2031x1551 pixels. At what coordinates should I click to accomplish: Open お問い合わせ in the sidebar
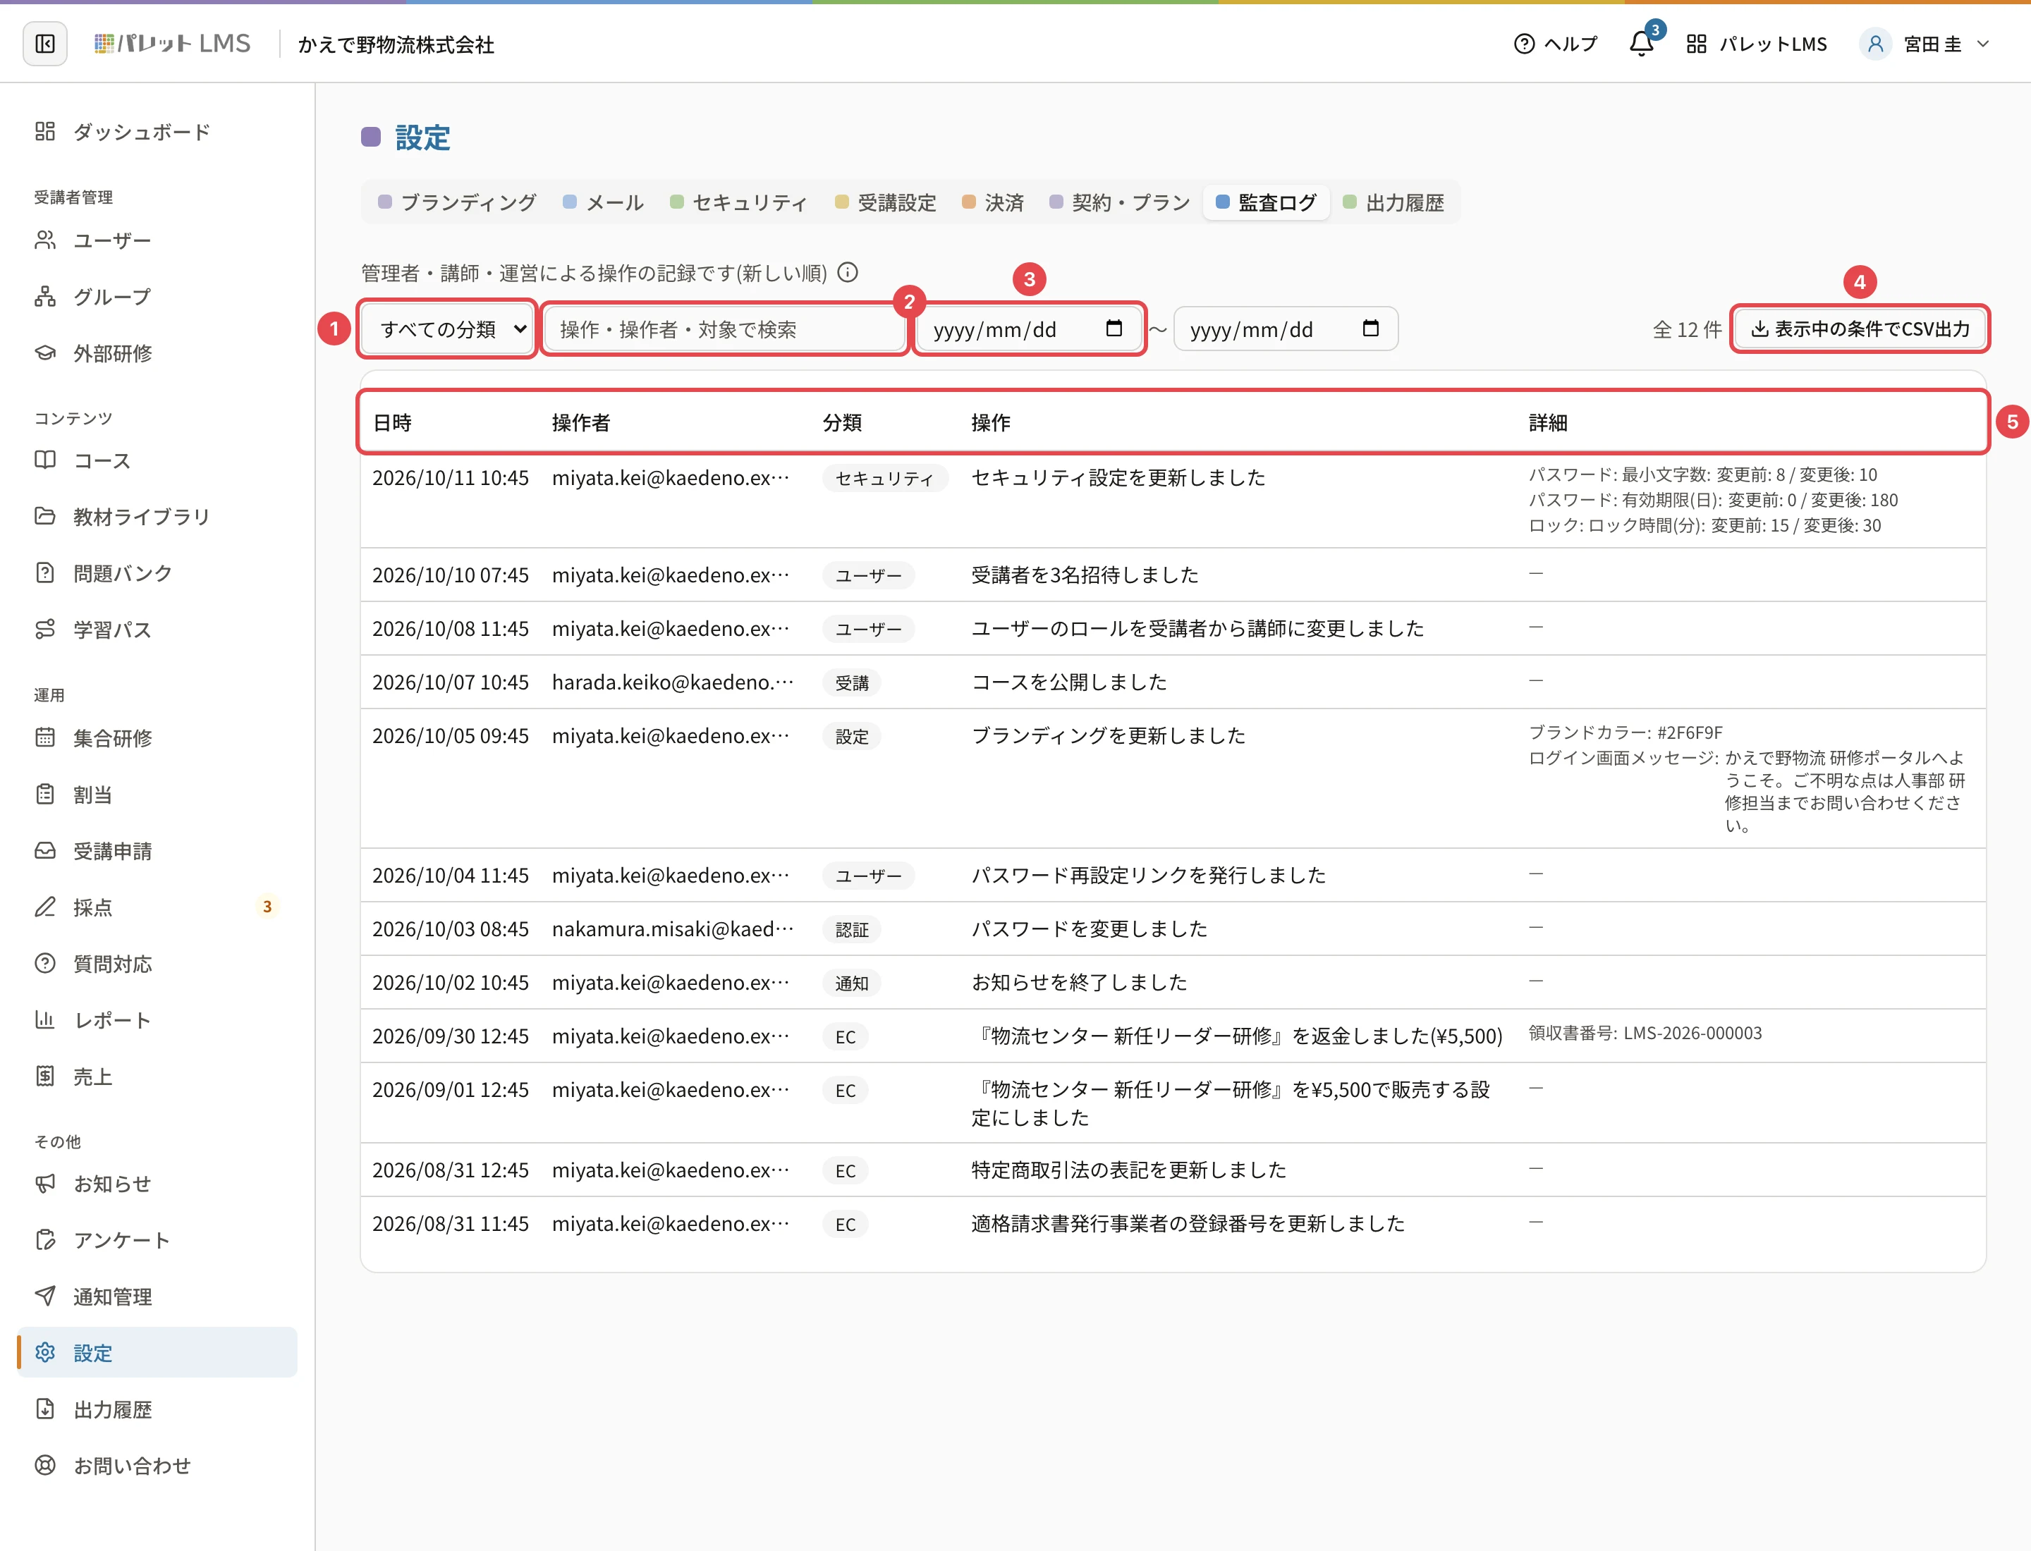pos(157,1465)
